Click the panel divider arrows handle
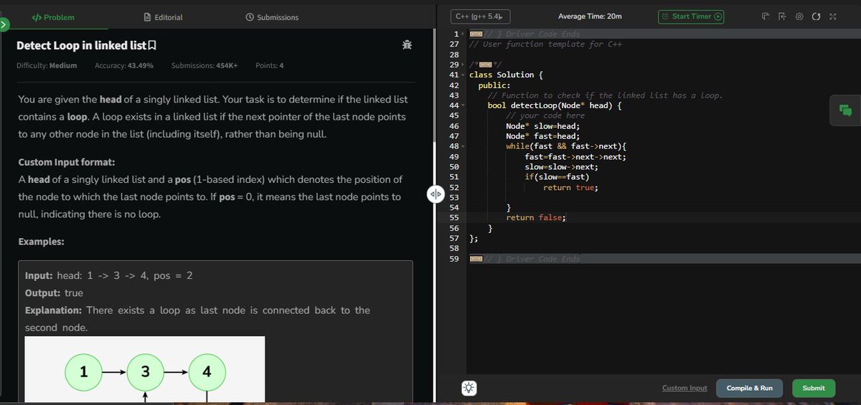The image size is (861, 405). click(435, 194)
